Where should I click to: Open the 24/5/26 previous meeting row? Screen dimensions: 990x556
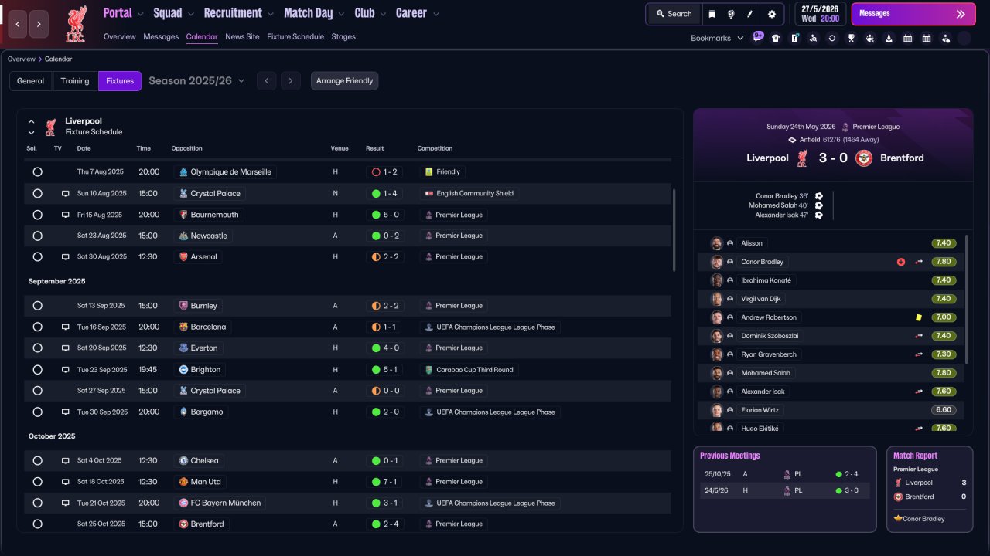point(785,490)
